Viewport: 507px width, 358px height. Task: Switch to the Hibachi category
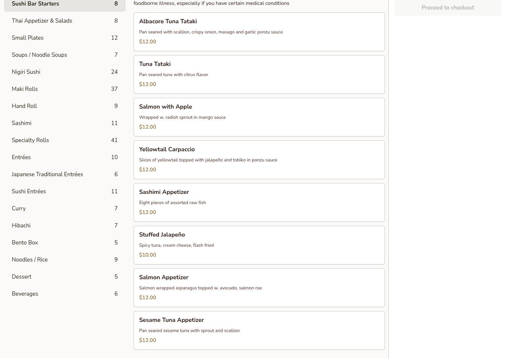(65, 225)
